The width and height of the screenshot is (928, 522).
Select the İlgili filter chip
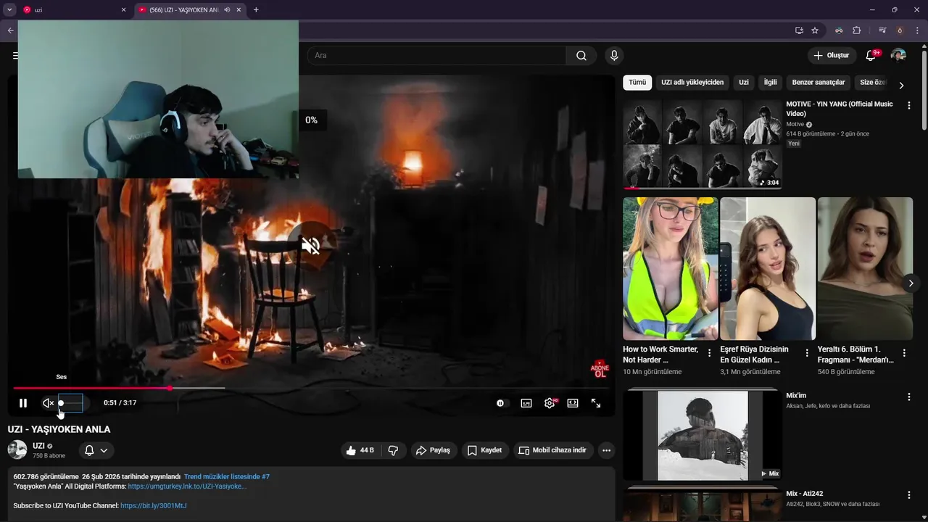(770, 83)
